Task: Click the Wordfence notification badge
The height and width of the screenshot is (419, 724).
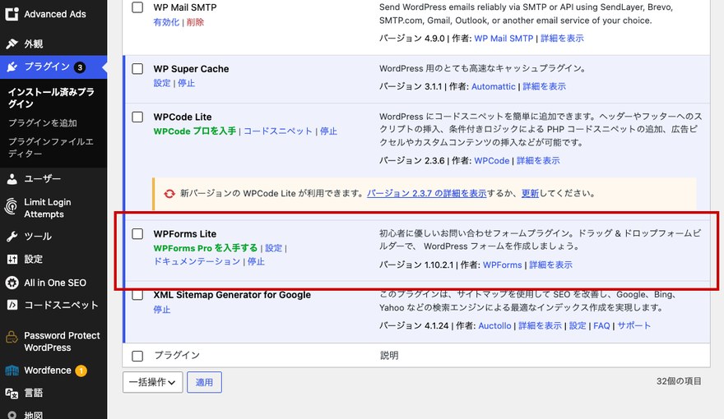Action: [81, 371]
